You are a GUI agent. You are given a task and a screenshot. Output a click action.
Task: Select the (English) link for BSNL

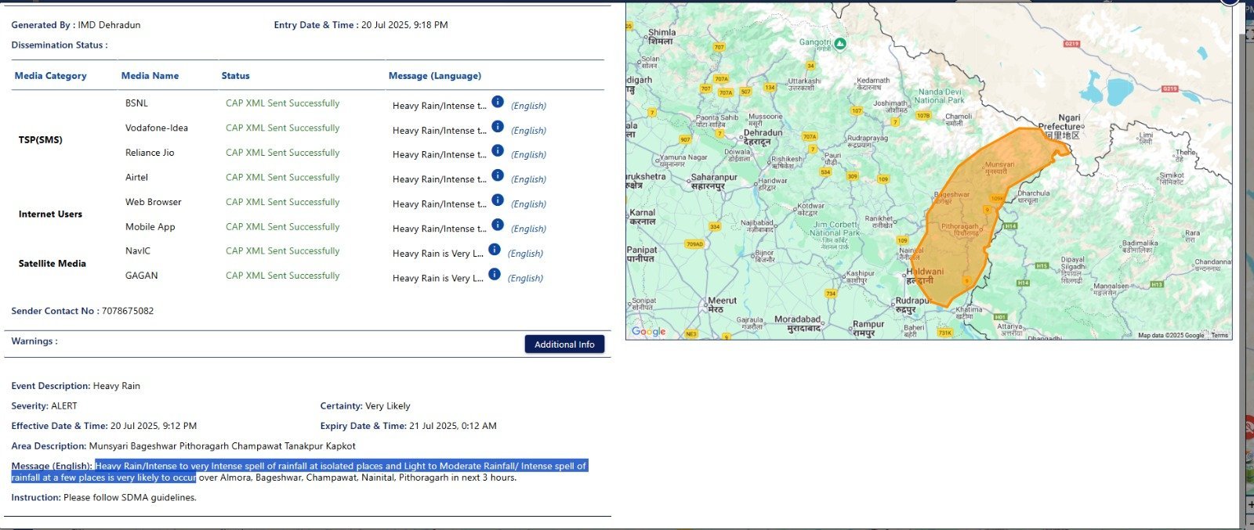528,106
